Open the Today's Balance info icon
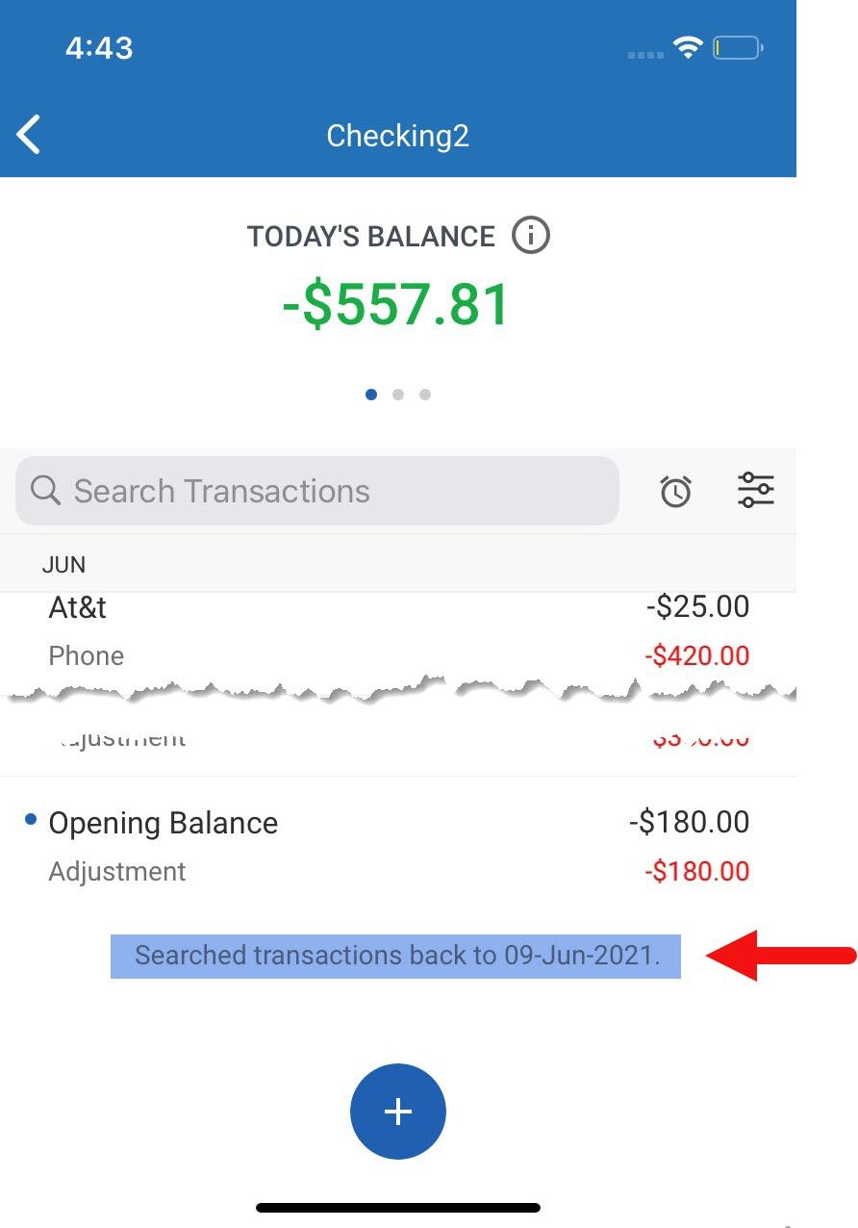This screenshot has height=1228, width=858. pyautogui.click(x=530, y=236)
